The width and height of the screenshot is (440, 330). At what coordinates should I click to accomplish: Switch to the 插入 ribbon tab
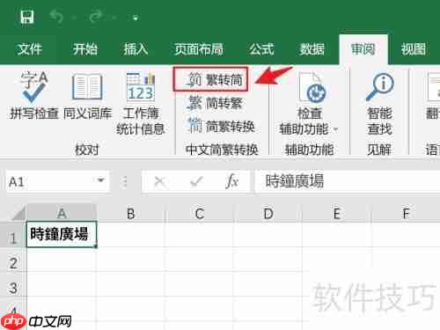coord(136,49)
